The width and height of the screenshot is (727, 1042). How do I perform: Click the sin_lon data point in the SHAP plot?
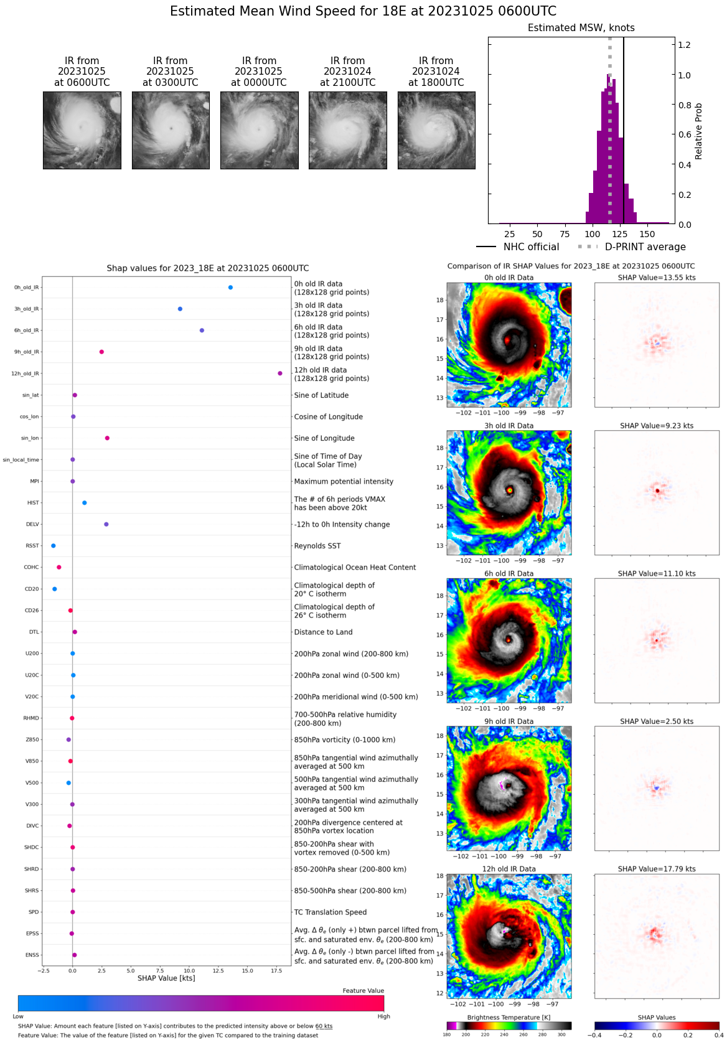click(x=107, y=438)
